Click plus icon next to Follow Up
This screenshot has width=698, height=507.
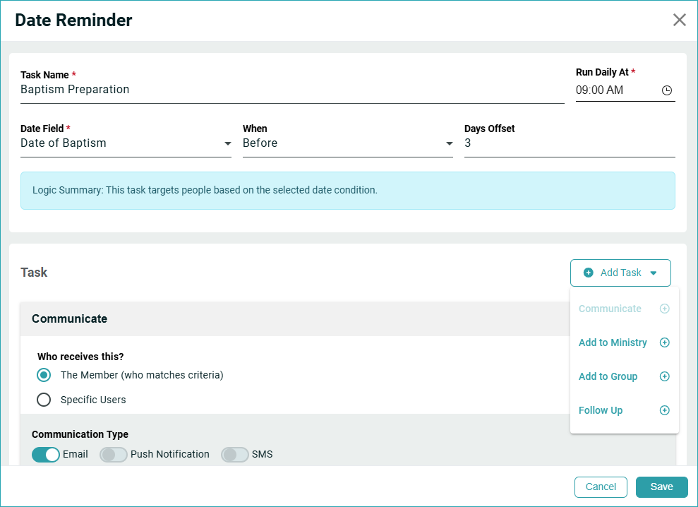point(664,410)
